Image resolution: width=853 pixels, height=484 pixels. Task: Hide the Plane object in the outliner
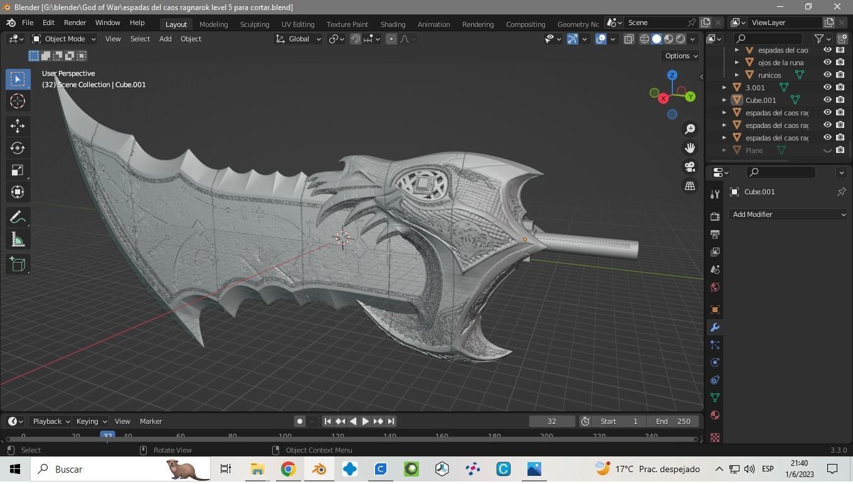(827, 150)
